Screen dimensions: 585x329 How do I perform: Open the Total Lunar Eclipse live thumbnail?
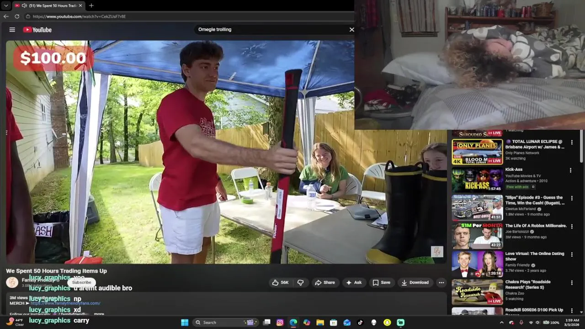(x=477, y=152)
